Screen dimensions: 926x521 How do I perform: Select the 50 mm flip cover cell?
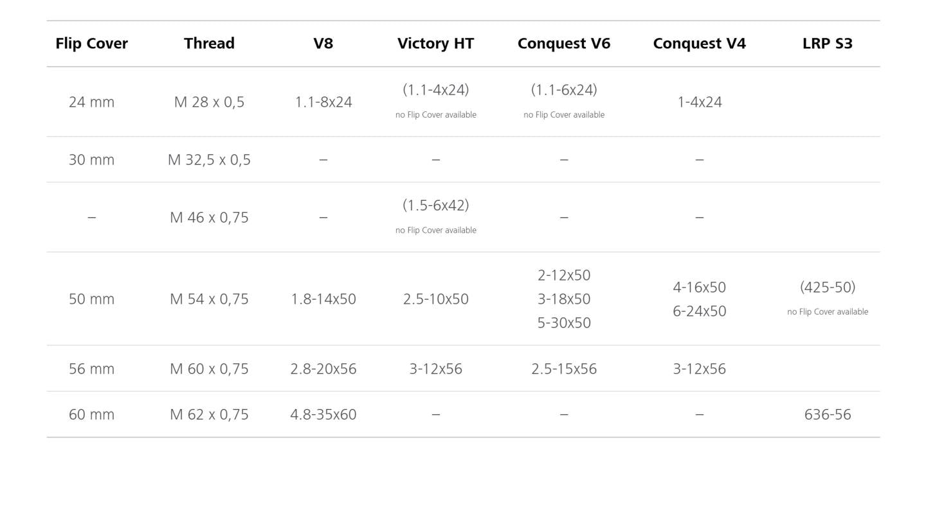[91, 298]
